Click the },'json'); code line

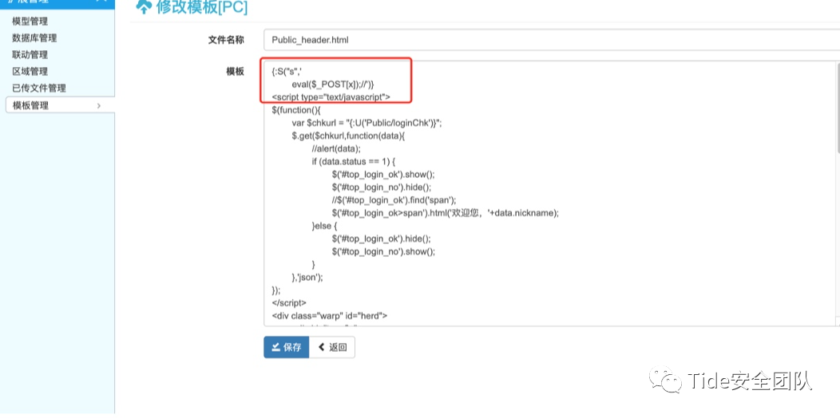[307, 278]
